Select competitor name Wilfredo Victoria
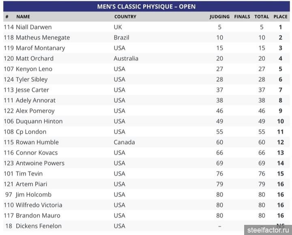Viewport: 292px width, 235px height. coord(39,205)
